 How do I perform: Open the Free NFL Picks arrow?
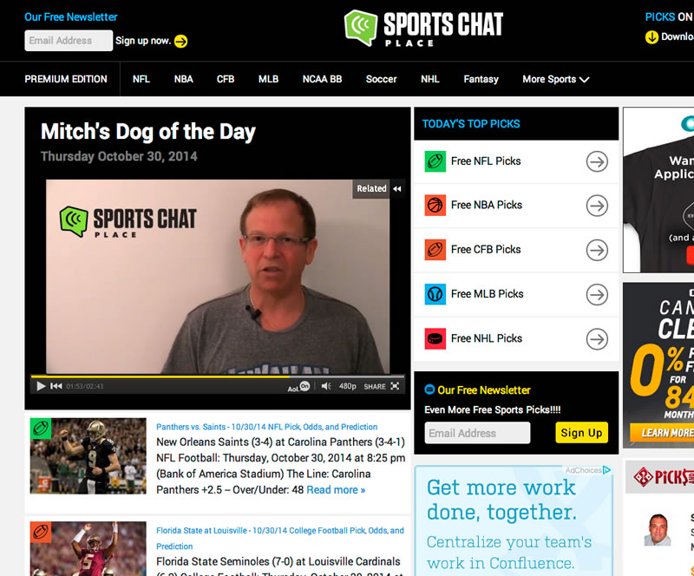coord(597,161)
